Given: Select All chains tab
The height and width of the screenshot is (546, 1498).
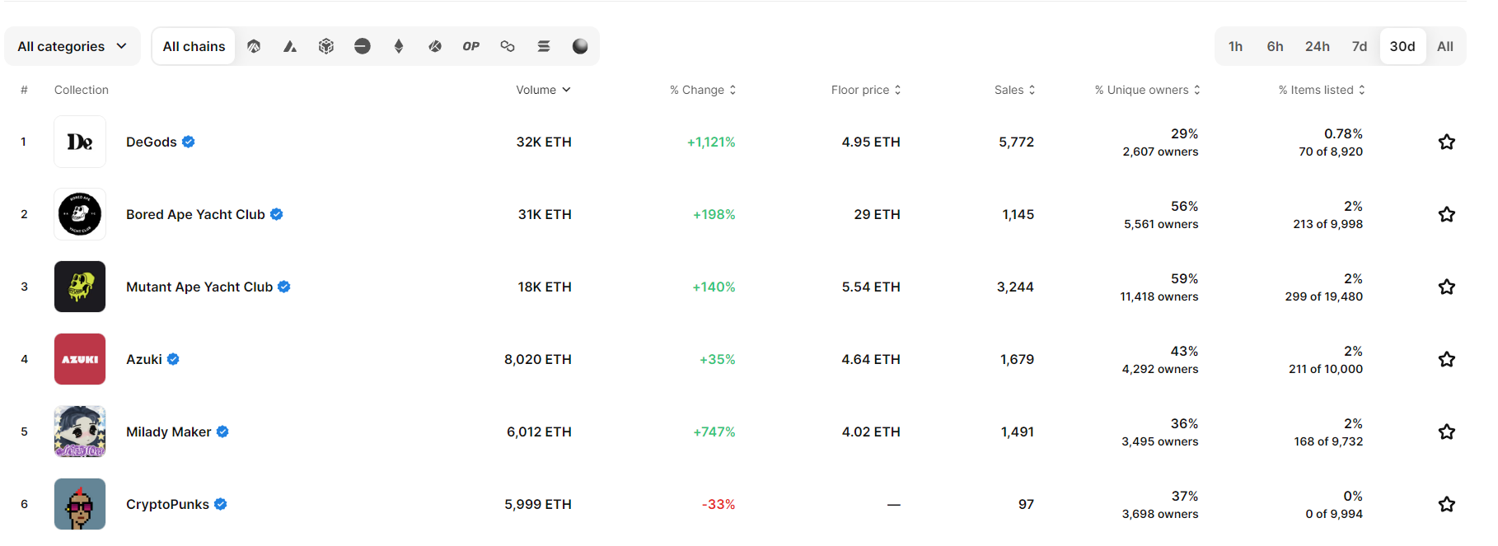Looking at the screenshot, I should (x=194, y=46).
